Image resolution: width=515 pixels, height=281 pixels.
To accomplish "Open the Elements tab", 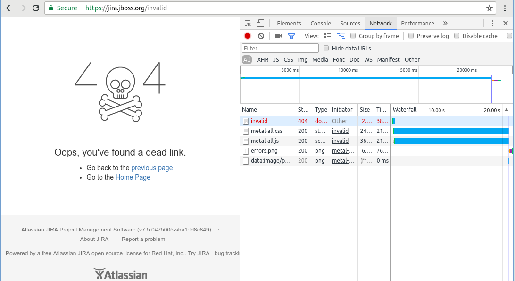I will click(x=289, y=23).
